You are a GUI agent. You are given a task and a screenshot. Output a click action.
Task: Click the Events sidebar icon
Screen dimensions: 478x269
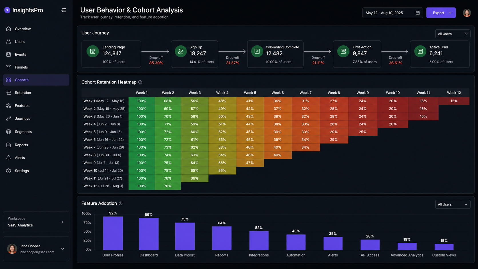9,54
